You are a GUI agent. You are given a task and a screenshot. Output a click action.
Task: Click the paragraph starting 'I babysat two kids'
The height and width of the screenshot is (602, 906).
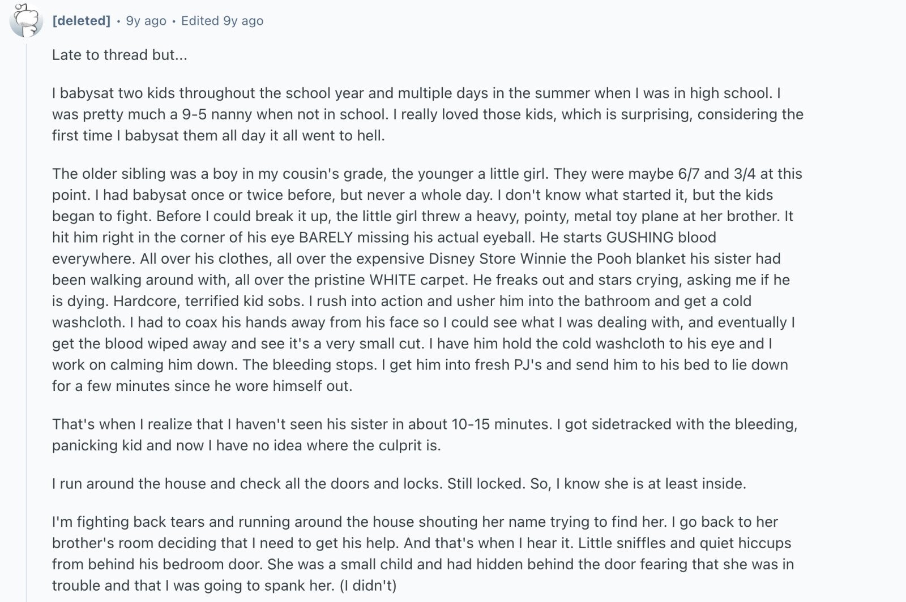click(x=428, y=114)
